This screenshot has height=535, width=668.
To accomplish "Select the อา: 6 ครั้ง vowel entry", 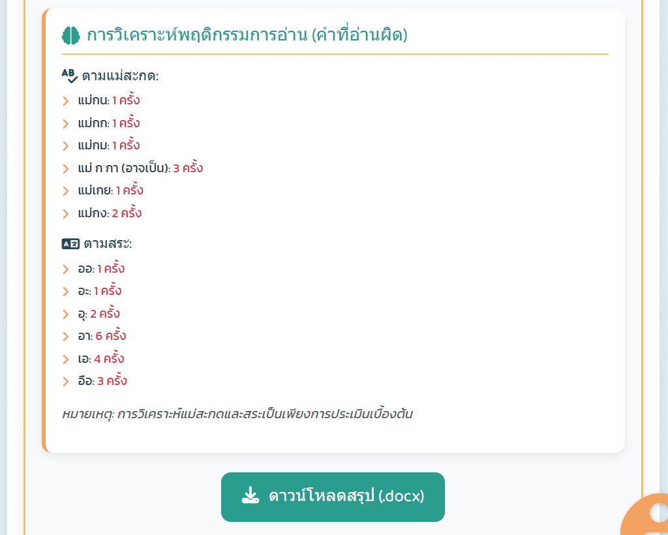I will click(x=102, y=337).
